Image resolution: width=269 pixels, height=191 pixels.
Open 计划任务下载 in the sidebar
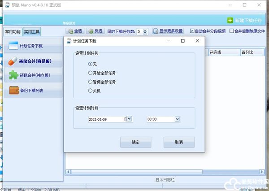click(x=31, y=46)
